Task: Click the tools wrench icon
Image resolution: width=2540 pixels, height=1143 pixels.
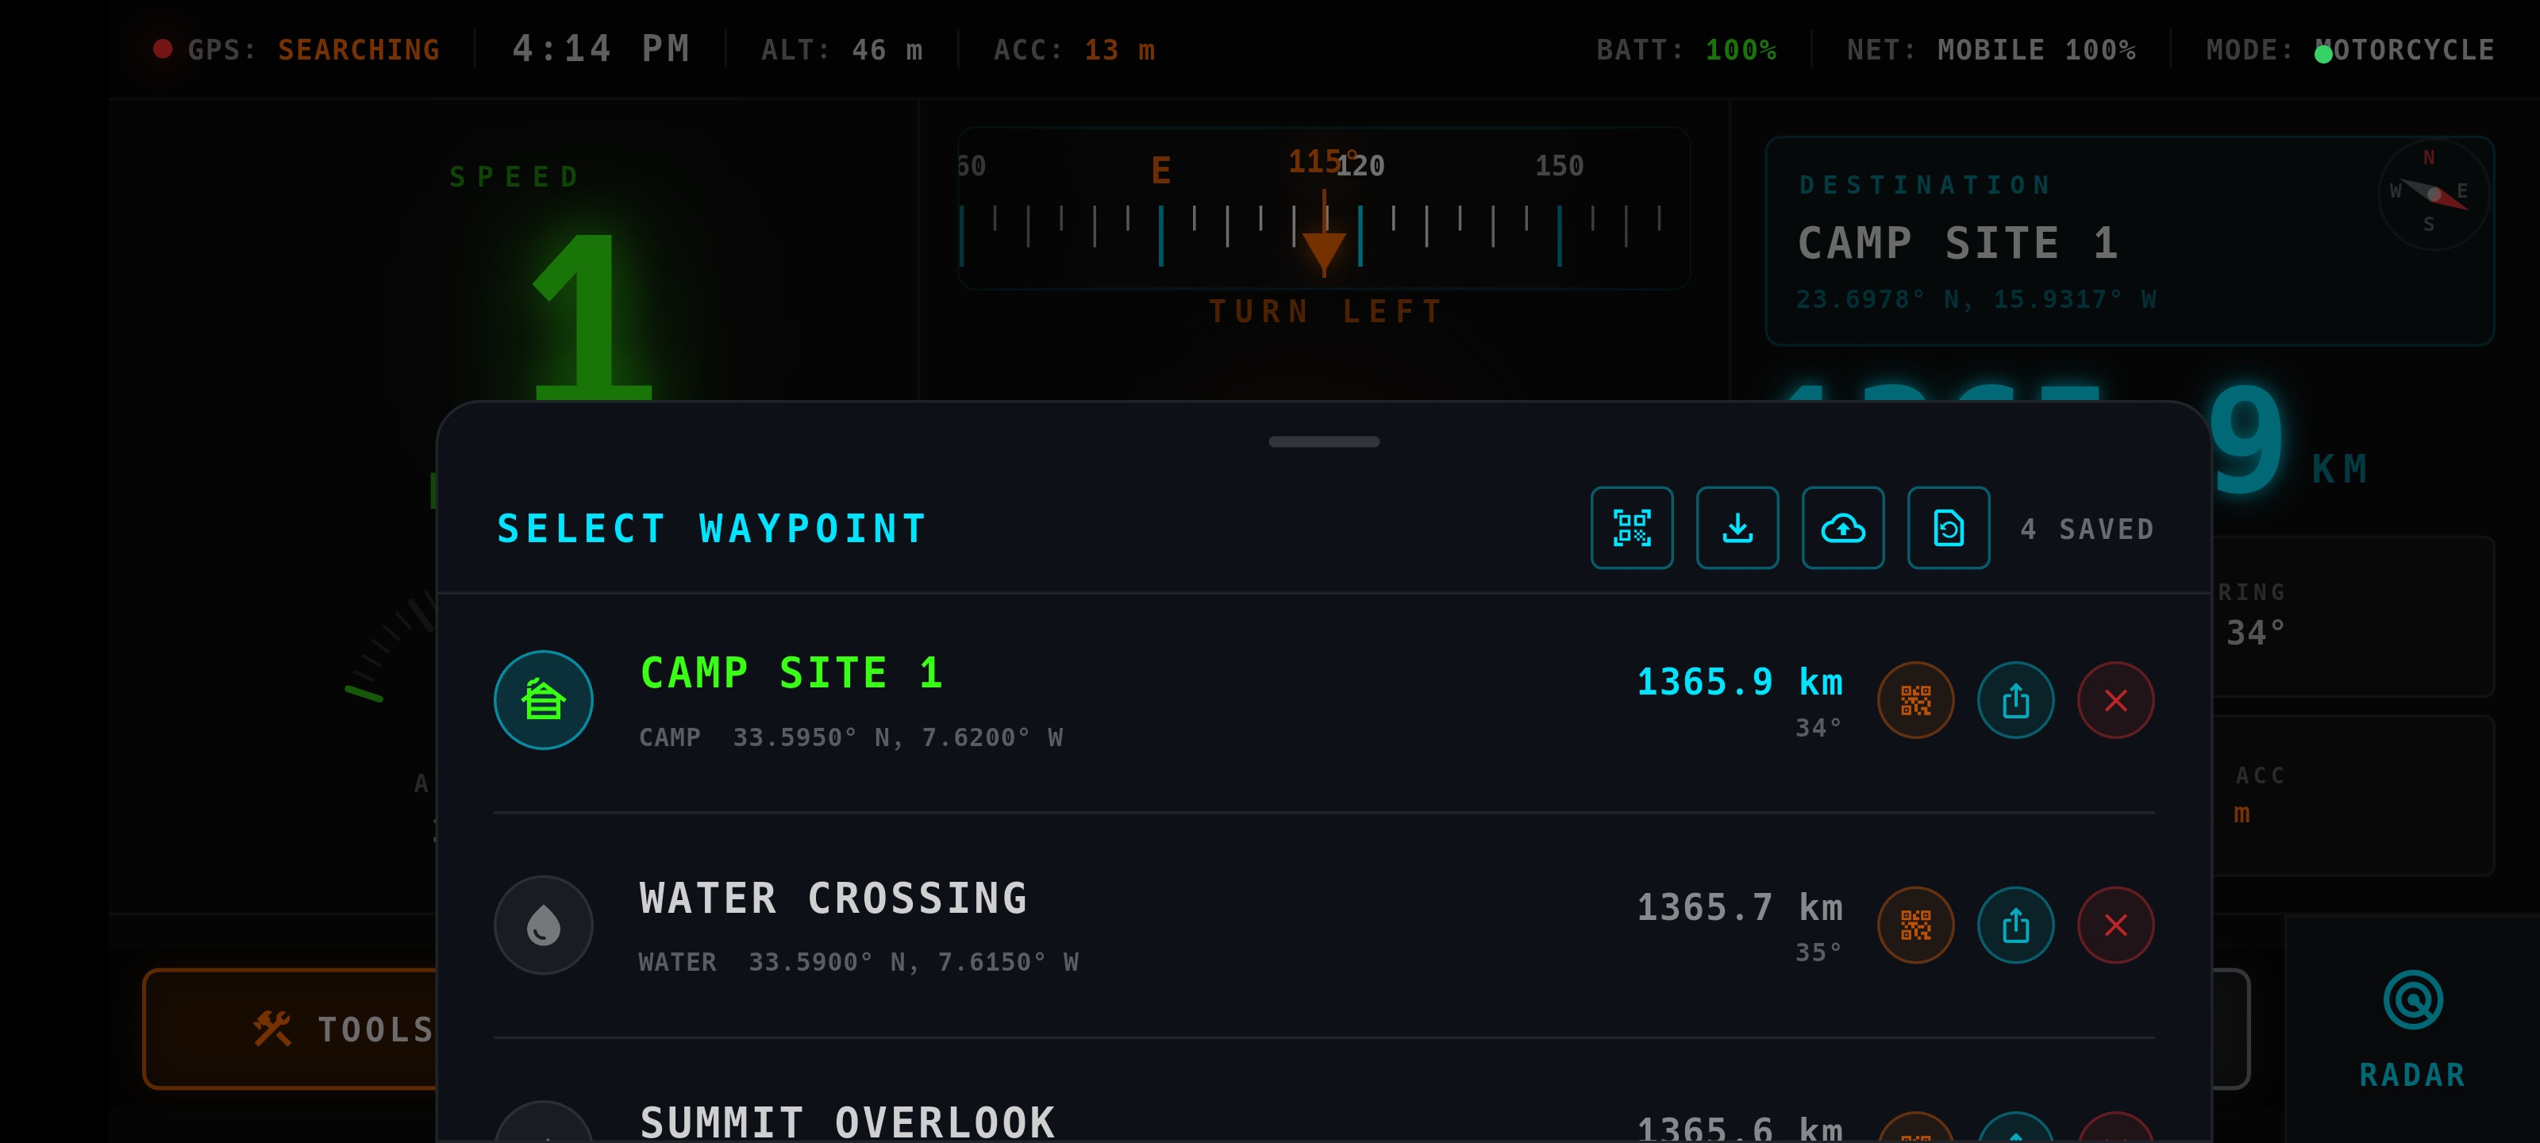Action: click(271, 1029)
